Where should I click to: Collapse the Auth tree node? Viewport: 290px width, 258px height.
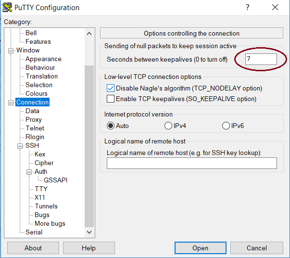pos(29,172)
